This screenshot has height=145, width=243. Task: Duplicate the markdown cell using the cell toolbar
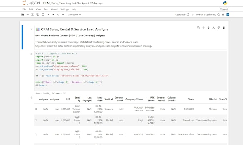[x=198, y=28]
